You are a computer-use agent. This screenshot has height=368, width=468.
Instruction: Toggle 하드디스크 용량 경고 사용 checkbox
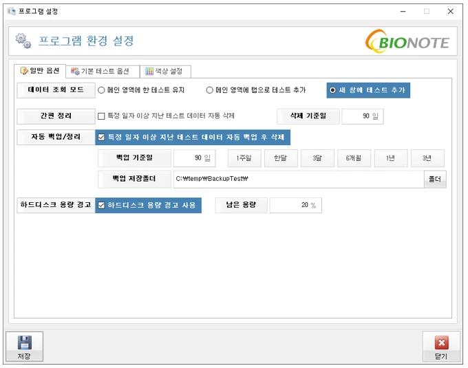[101, 205]
